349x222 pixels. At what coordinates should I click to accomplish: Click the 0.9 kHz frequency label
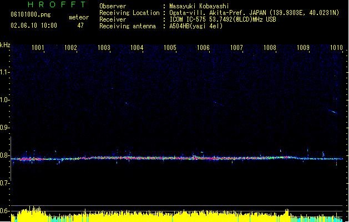point(4,128)
